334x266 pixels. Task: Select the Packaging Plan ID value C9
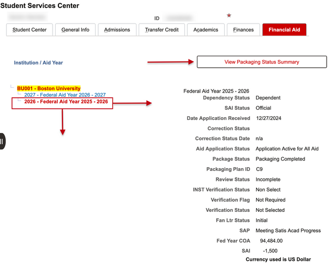click(x=259, y=169)
